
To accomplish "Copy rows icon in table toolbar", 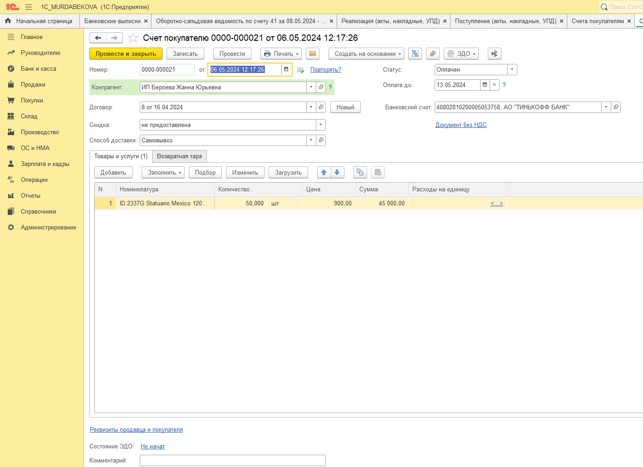I will click(x=360, y=172).
